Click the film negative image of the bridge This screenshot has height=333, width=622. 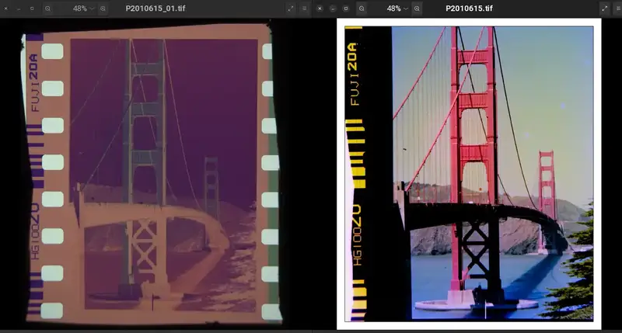[152, 175]
